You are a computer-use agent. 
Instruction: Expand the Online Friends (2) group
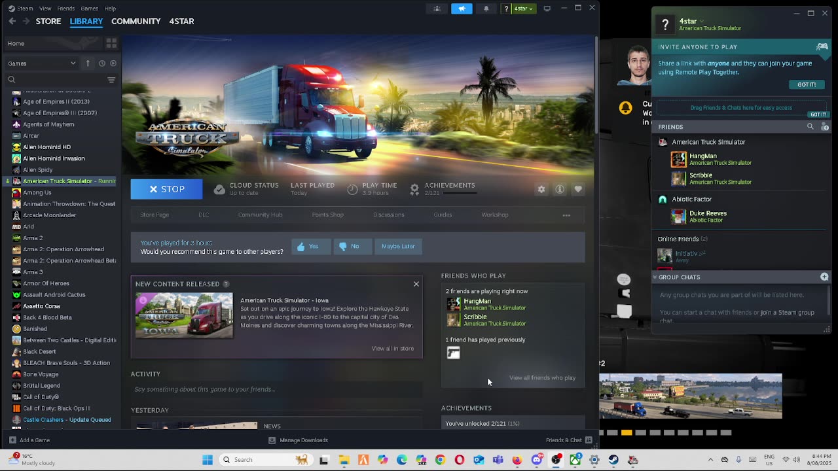pyautogui.click(x=682, y=239)
